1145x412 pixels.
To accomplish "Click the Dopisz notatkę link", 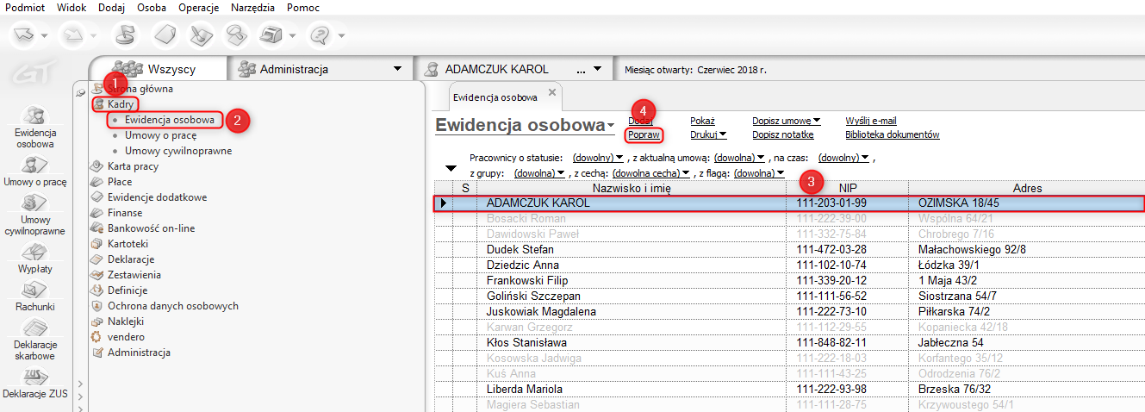I will tap(783, 134).
